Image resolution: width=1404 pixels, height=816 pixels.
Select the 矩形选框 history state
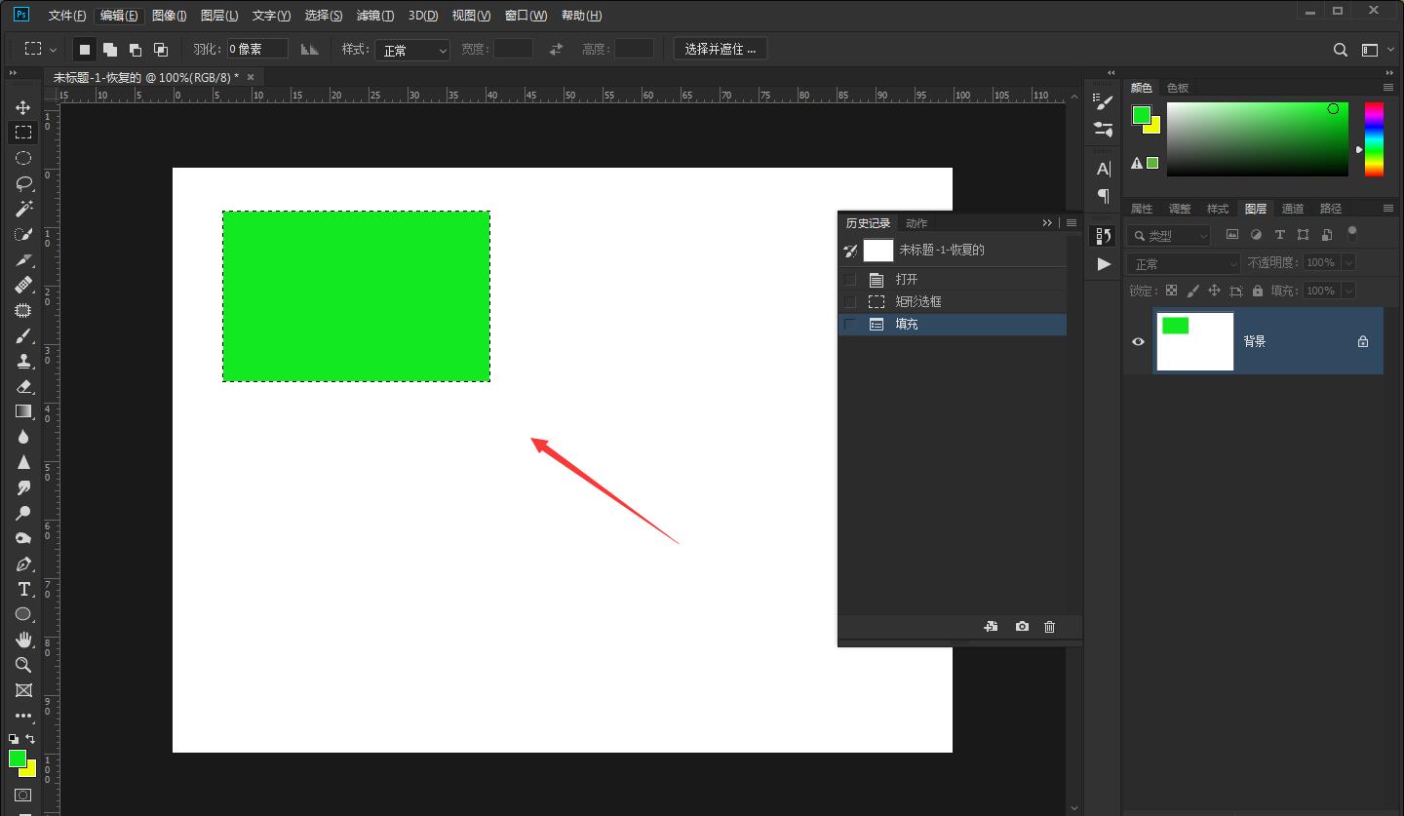coord(918,302)
